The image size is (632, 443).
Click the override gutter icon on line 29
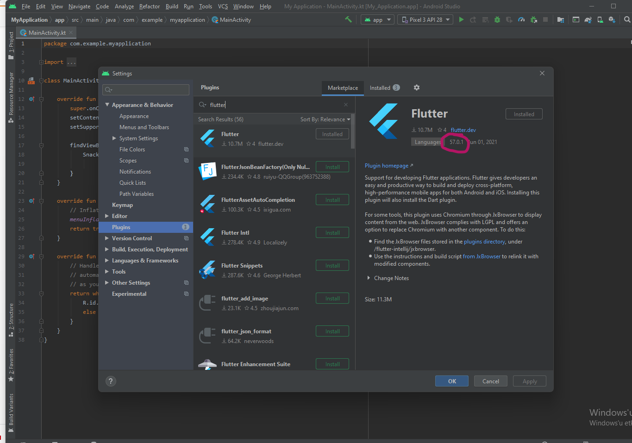tap(31, 256)
